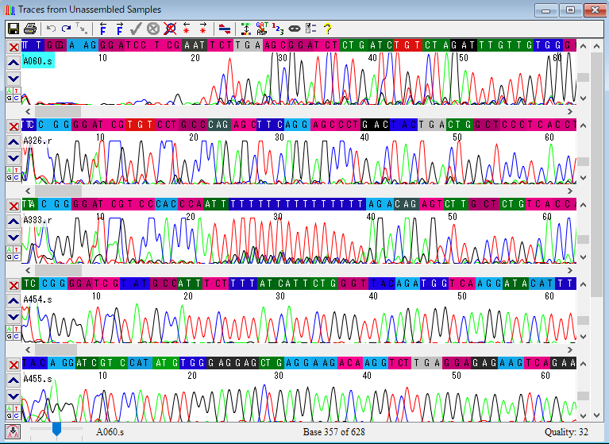Go to next red asterisk marker
The width and height of the screenshot is (609, 444).
point(202,29)
